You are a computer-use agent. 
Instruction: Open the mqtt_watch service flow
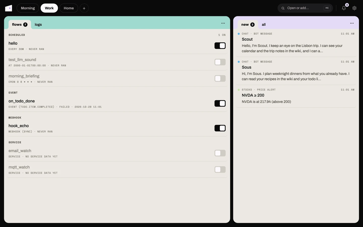(19, 167)
